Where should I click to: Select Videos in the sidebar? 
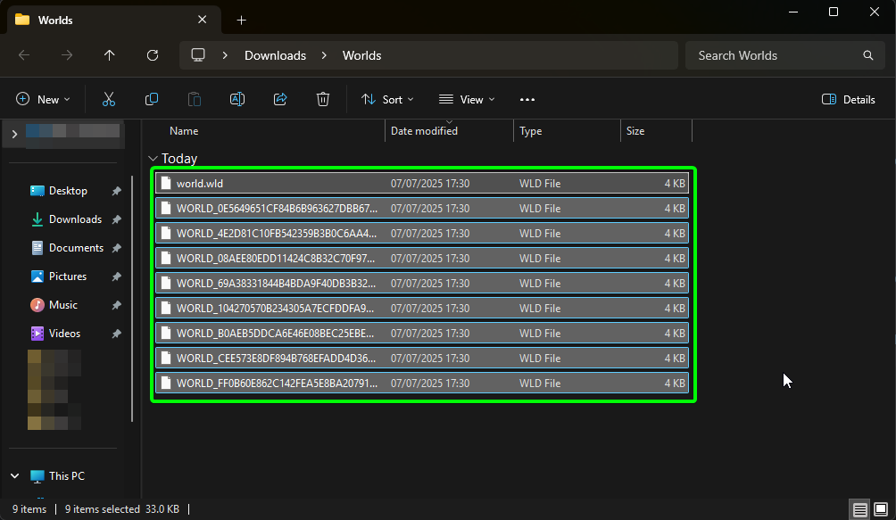click(64, 334)
